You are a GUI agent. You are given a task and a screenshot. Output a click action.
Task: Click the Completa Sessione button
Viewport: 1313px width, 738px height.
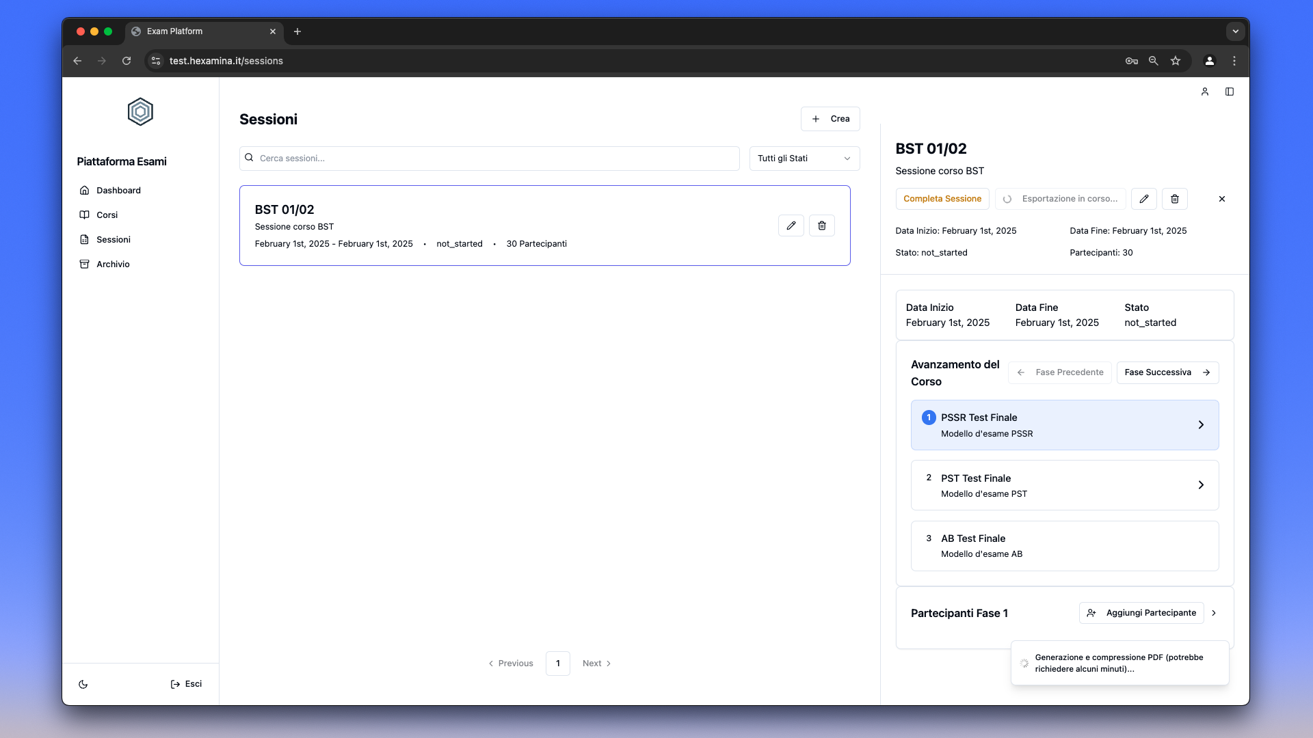tap(942, 199)
